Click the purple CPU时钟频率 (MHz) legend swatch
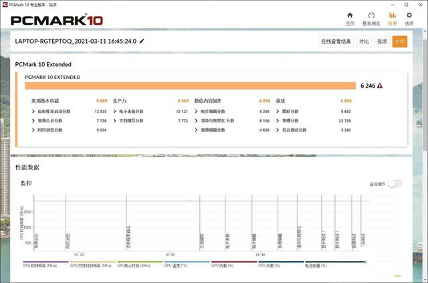Image resolution: width=428 pixels, height=283 pixels. click(x=45, y=262)
